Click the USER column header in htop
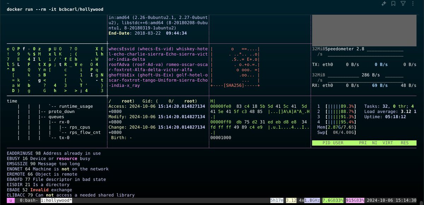The height and width of the screenshot is (205, 424). (x=338, y=143)
